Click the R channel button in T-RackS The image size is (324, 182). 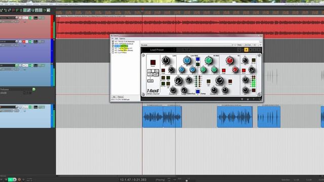pos(157,71)
